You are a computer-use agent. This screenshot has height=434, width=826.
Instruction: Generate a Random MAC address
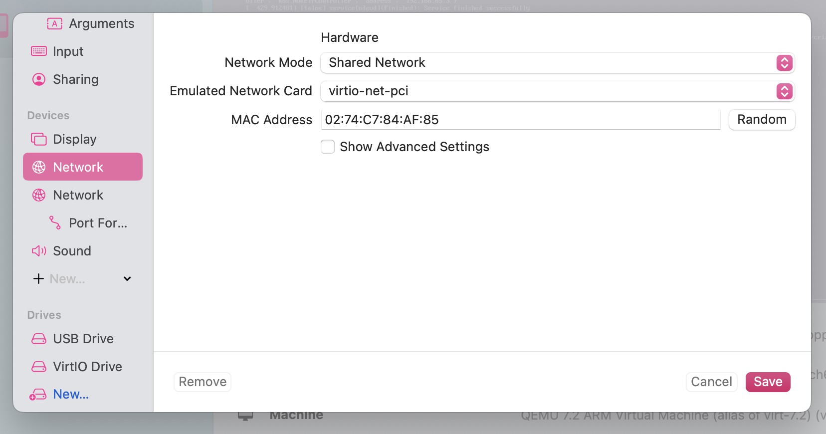[762, 120]
